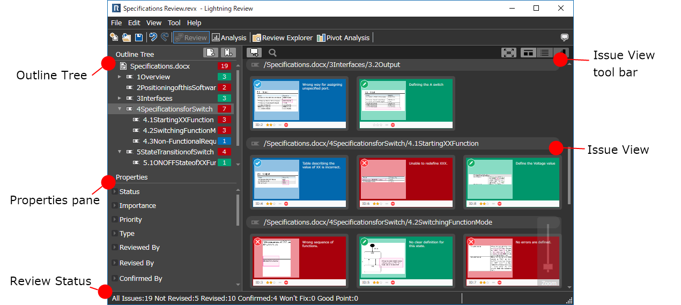Toggle X status on 'Wrong sequence of functions' card
The image size is (681, 305).
[x=258, y=242]
